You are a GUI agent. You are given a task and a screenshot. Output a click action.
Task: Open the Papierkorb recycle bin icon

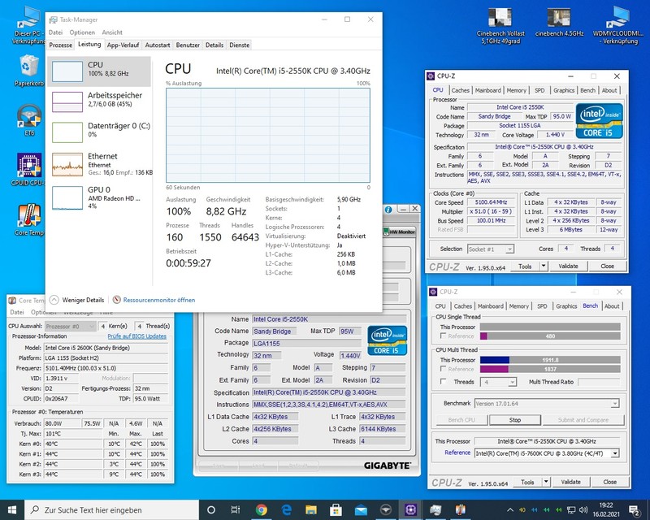point(28,71)
